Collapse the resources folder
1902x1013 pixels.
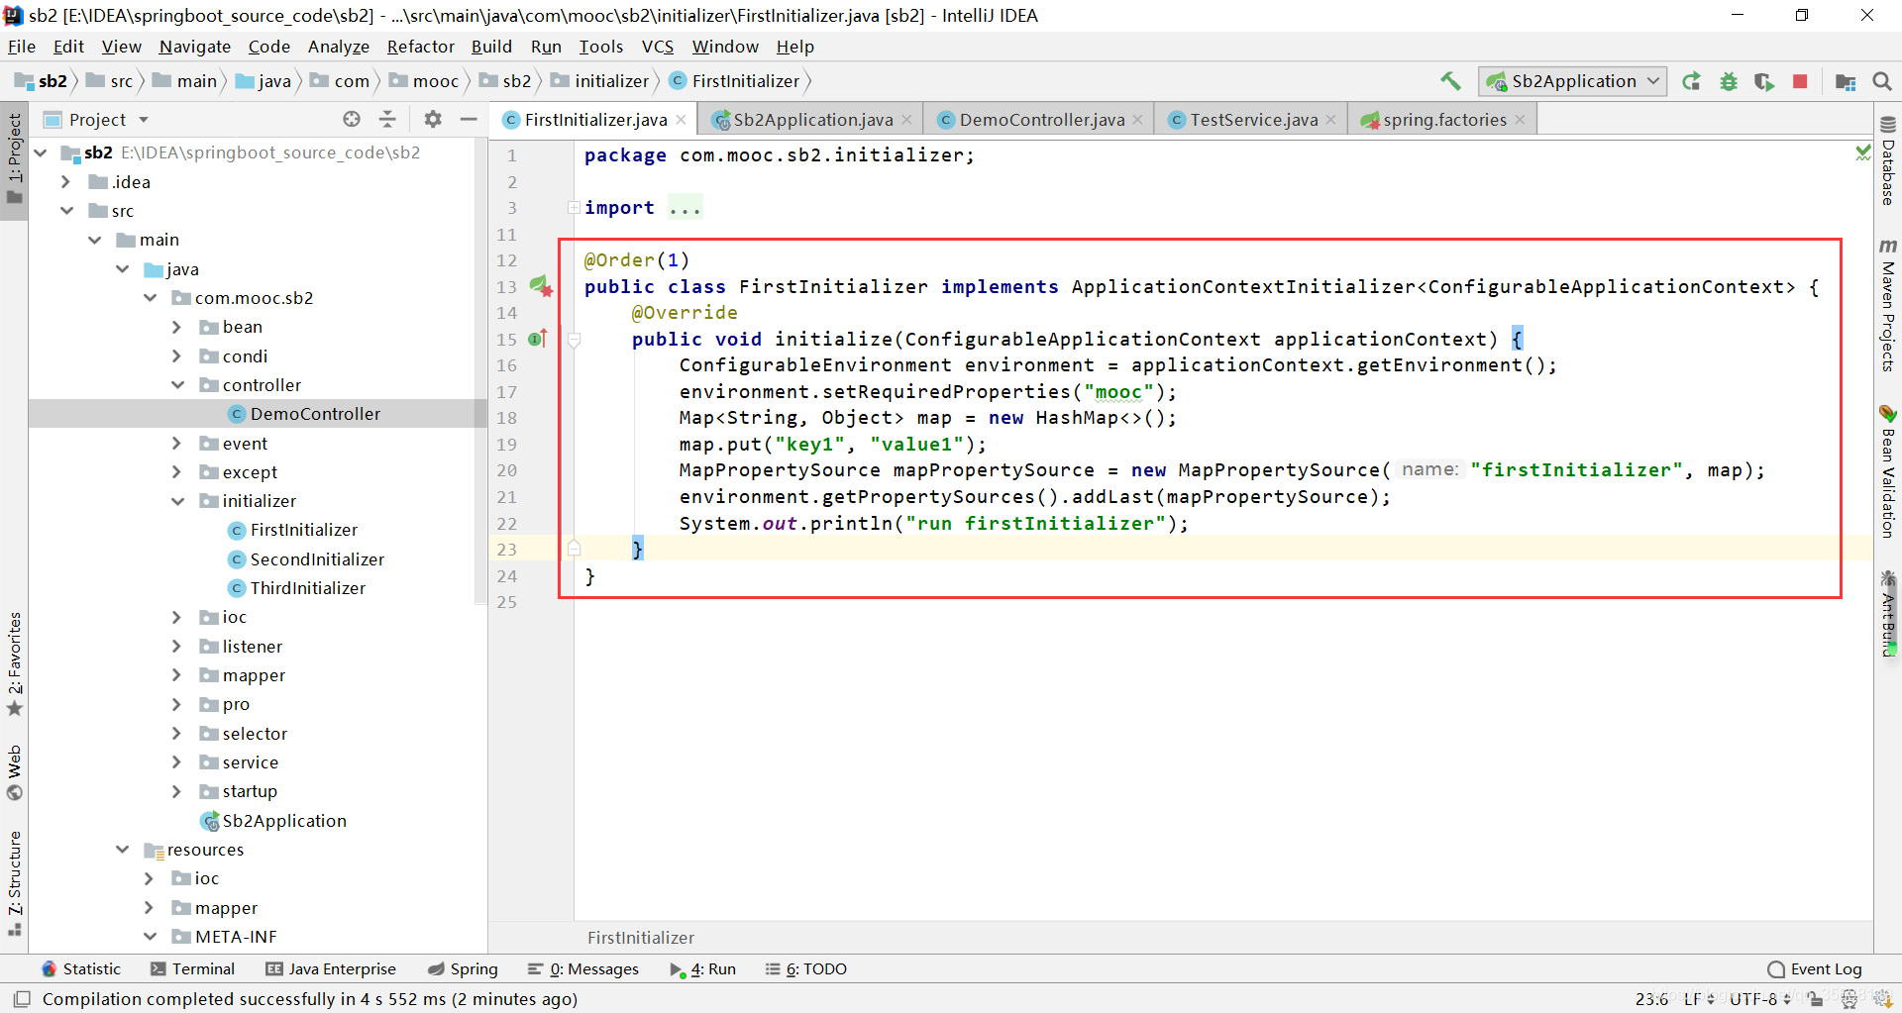coord(123,850)
